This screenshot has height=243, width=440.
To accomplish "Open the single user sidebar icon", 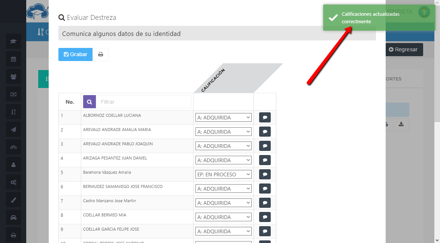I will pyautogui.click(x=13, y=165).
